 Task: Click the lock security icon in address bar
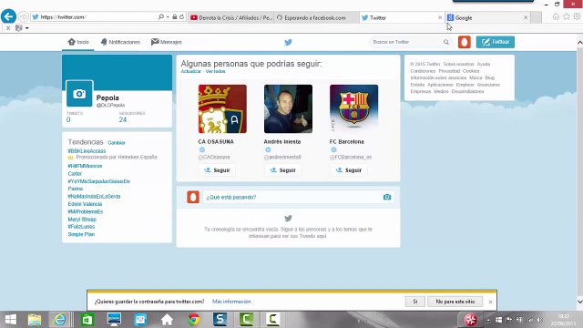(174, 16)
